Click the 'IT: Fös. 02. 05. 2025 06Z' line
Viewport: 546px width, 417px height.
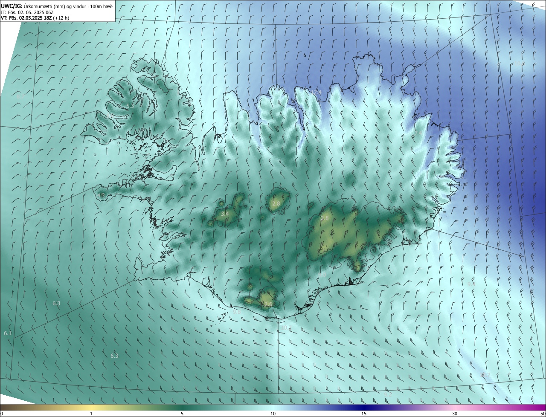point(26,12)
